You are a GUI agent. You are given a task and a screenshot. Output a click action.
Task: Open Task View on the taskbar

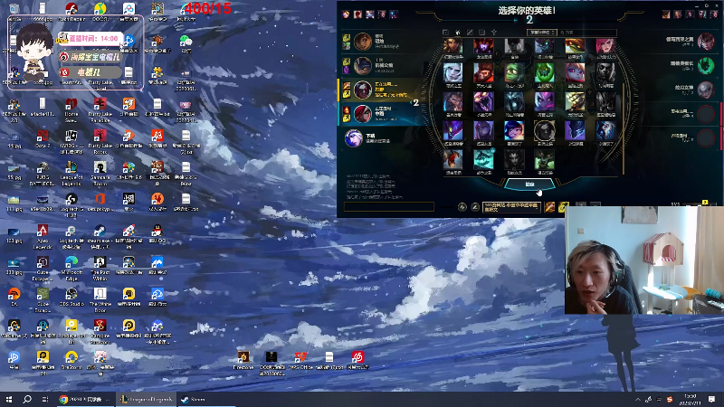pos(44,399)
